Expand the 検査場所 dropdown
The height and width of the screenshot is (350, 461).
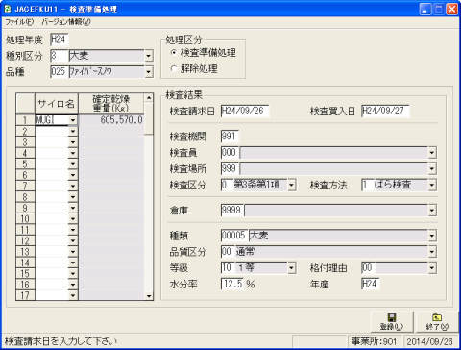point(432,168)
